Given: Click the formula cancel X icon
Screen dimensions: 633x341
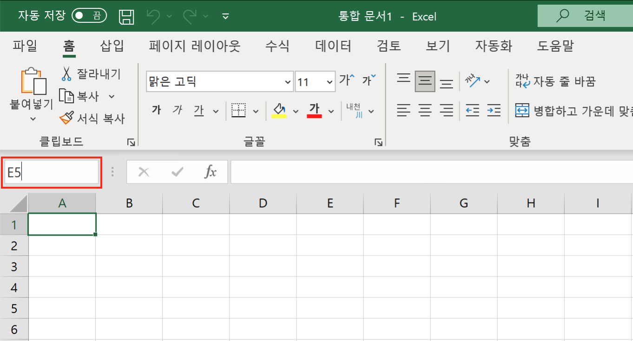Looking at the screenshot, I should 144,172.
